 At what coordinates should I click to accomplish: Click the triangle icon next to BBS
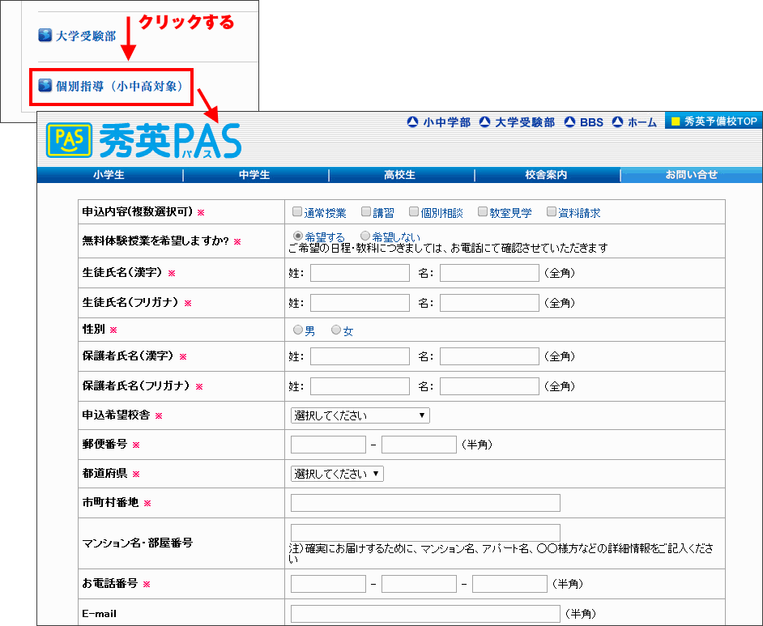[569, 122]
